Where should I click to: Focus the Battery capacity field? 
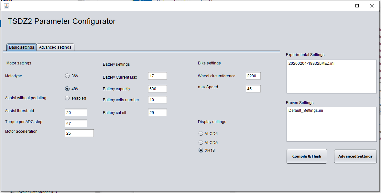[x=158, y=89]
